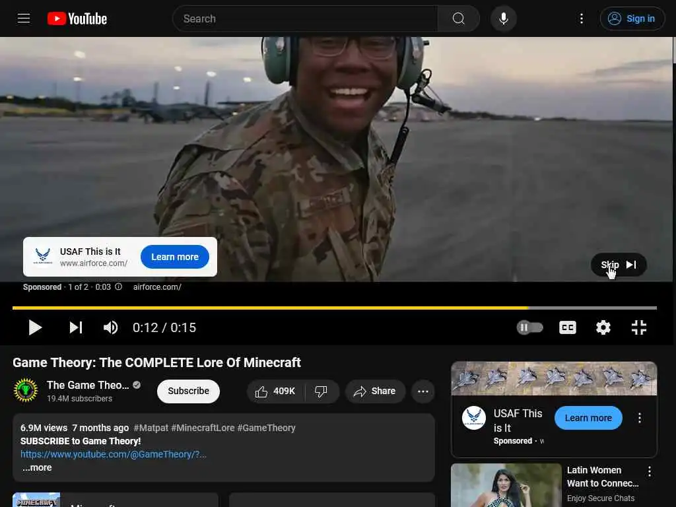Image resolution: width=676 pixels, height=507 pixels.
Task: Open the top bar settings kebab menu
Action: coord(581,18)
